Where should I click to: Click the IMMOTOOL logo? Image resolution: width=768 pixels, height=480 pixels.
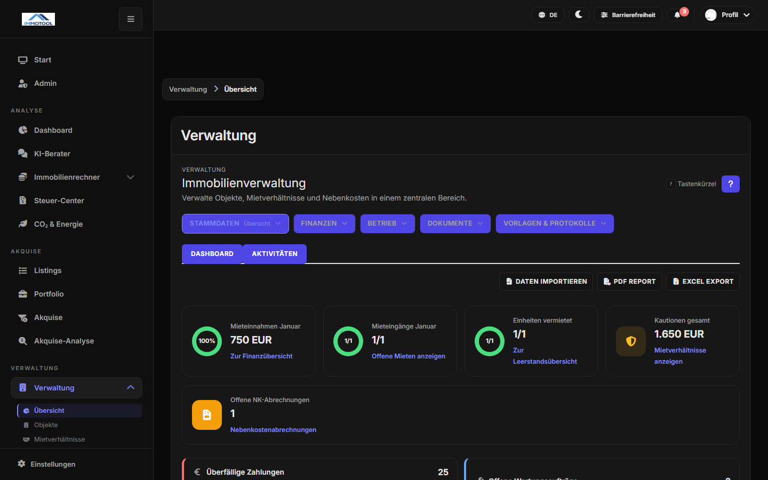[x=38, y=19]
